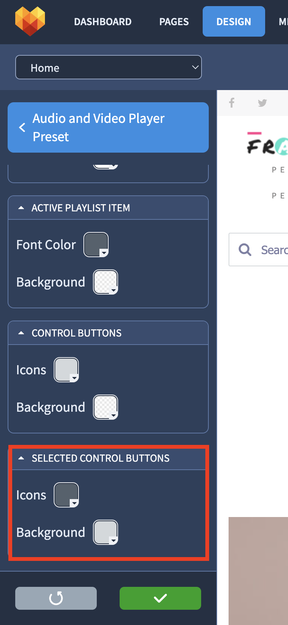Click the search magnifier icon
Screen dimensions: 288x625
(x=245, y=250)
